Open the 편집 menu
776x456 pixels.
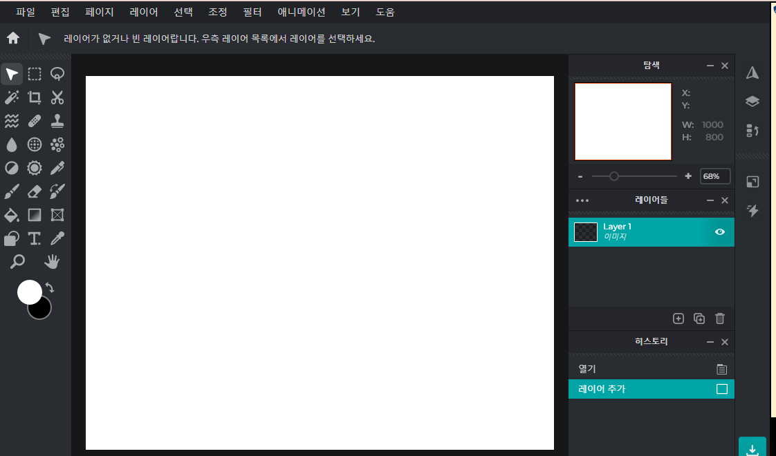pyautogui.click(x=60, y=12)
